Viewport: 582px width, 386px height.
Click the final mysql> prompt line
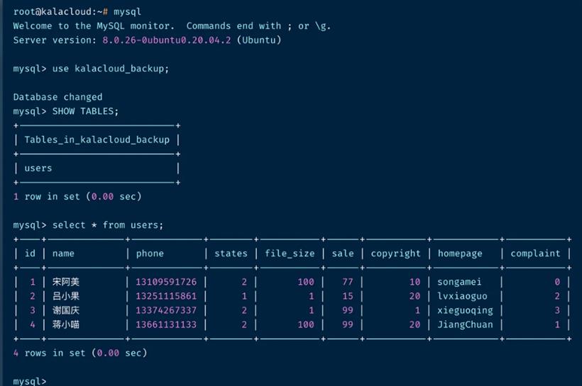click(x=30, y=381)
